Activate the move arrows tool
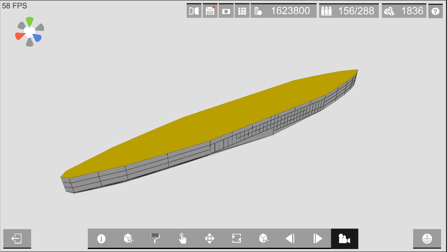Viewport: 447px width, 252px height. tap(210, 238)
